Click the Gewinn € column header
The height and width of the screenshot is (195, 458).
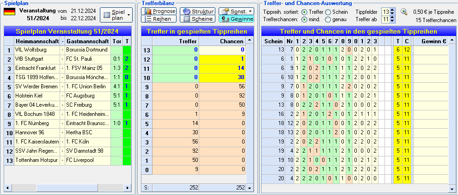coord(431,41)
